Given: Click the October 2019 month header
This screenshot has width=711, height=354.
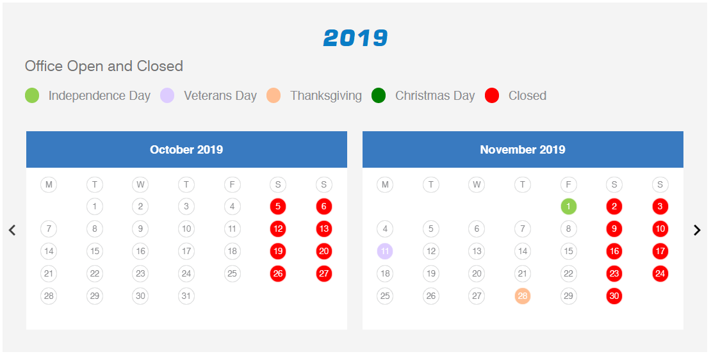Looking at the screenshot, I should pyautogui.click(x=186, y=150).
